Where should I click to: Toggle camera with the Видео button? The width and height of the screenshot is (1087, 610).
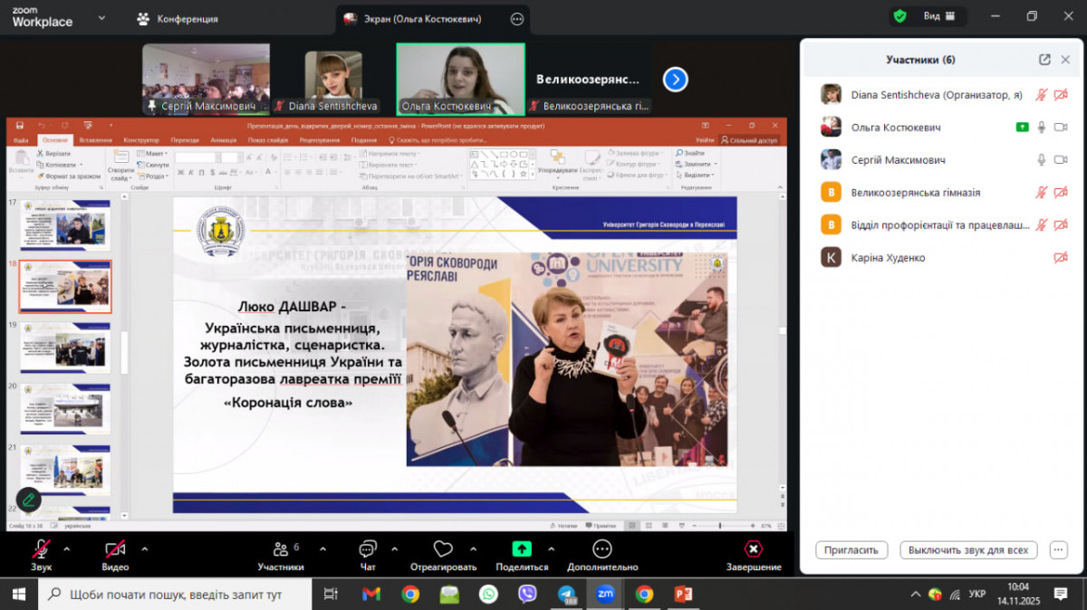coord(115,549)
